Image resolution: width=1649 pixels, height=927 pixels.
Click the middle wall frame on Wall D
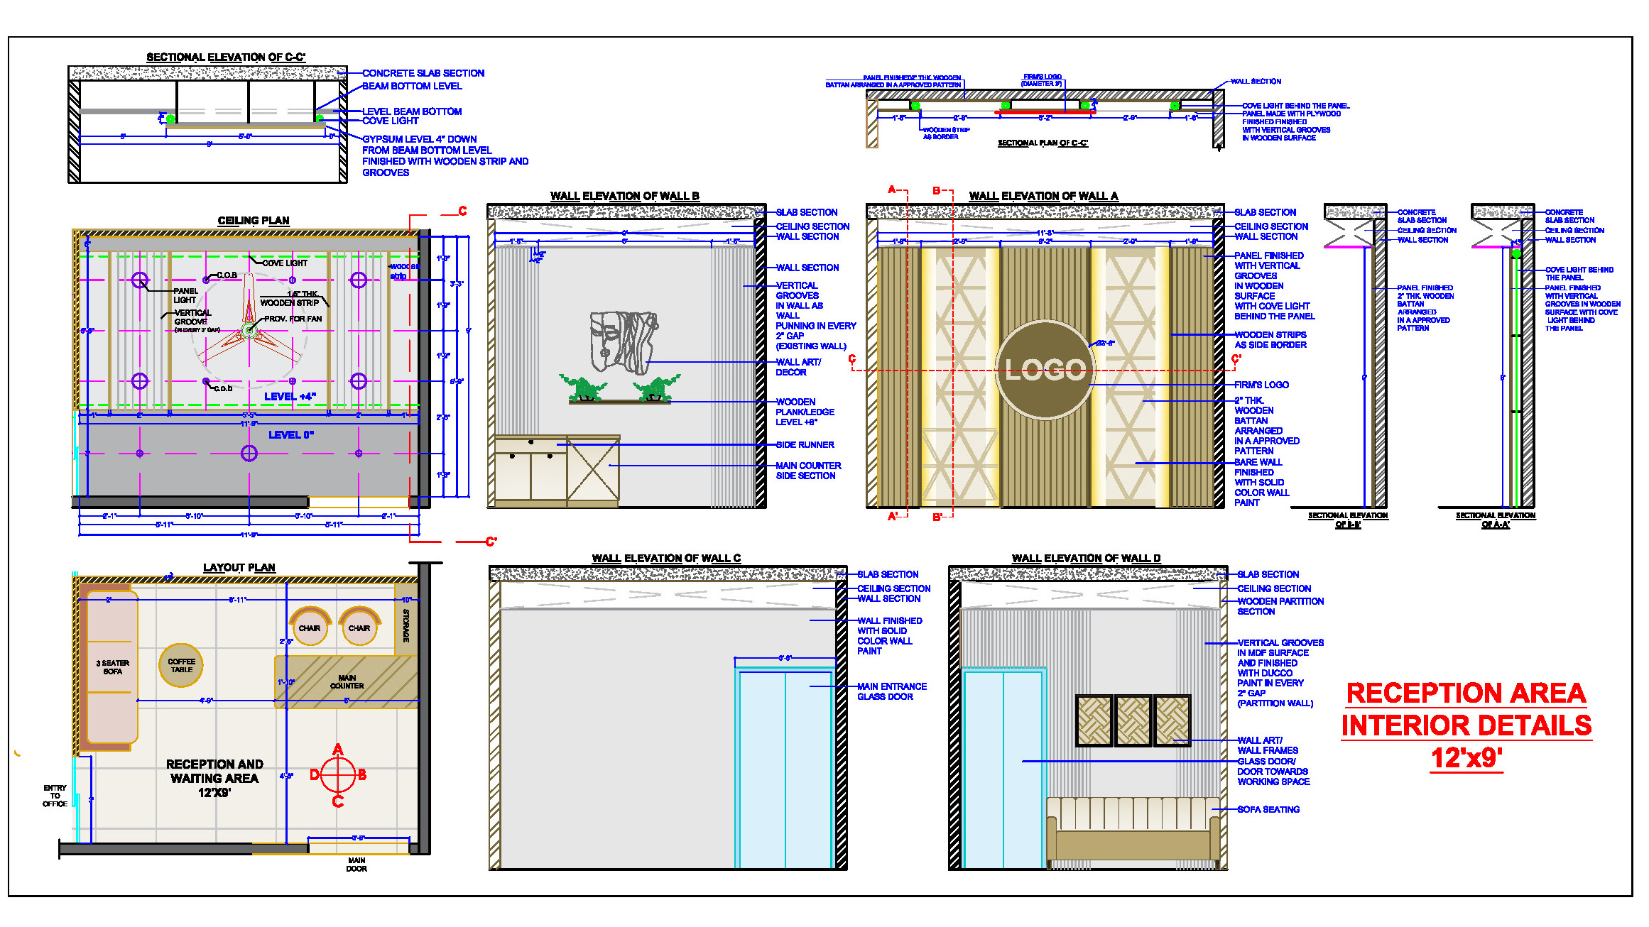coord(1133,720)
